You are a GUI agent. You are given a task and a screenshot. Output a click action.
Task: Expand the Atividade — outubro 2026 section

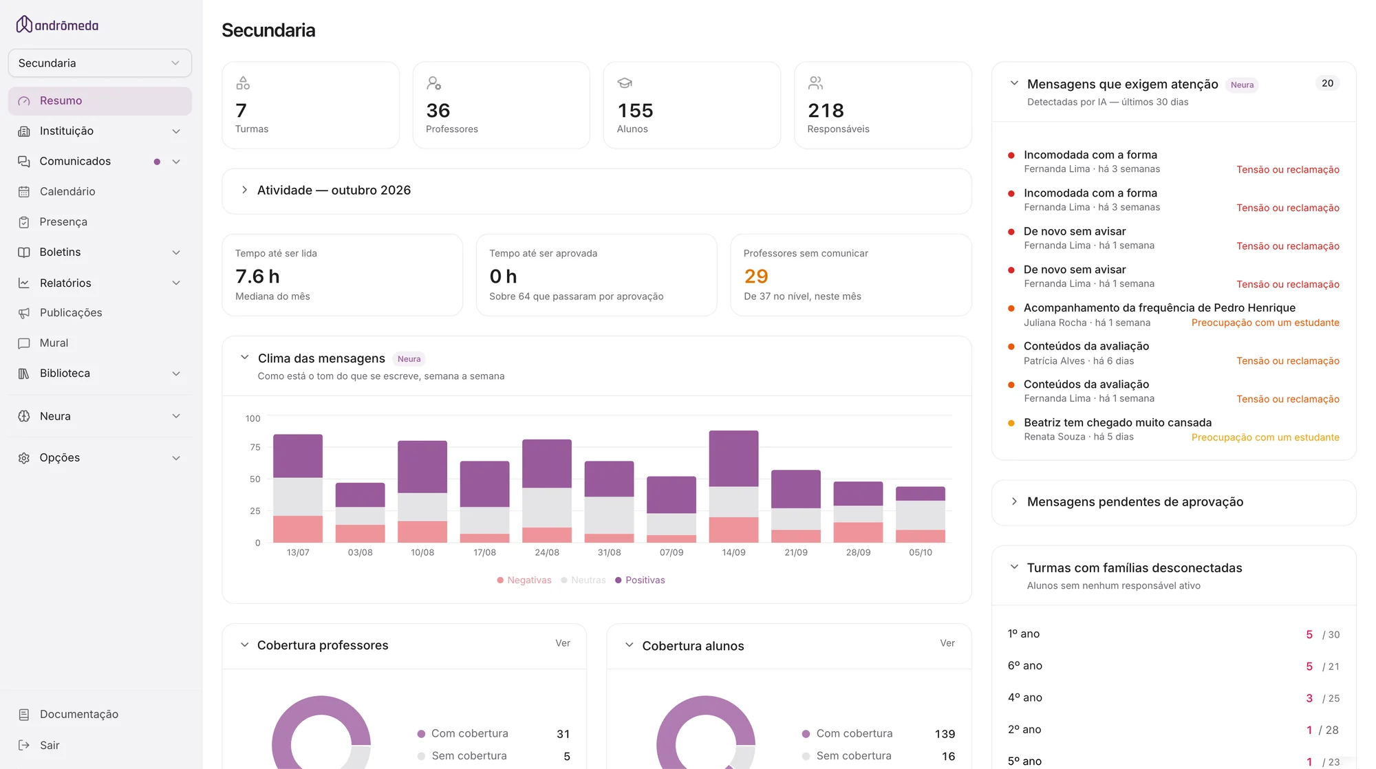coord(244,190)
